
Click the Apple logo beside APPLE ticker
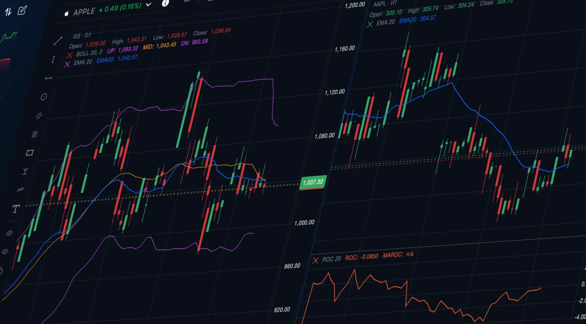(66, 13)
